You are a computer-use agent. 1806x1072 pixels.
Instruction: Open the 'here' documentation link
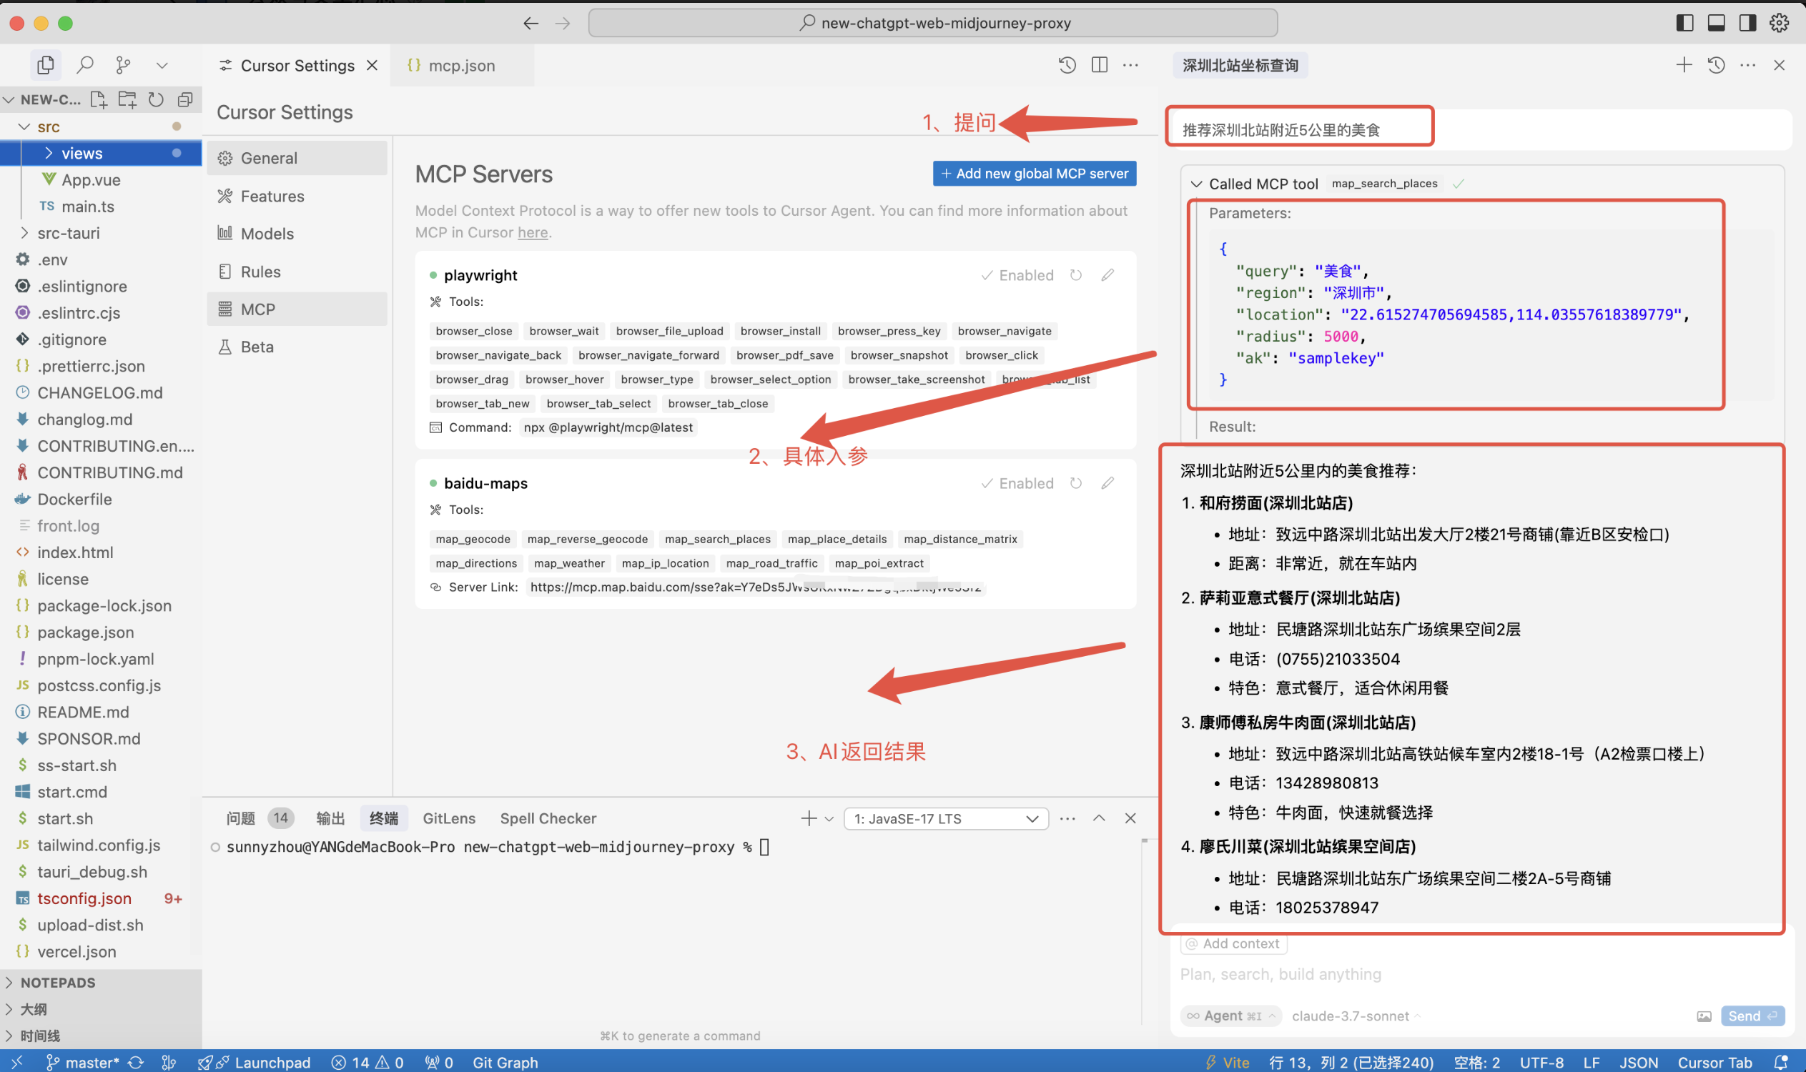pos(532,232)
